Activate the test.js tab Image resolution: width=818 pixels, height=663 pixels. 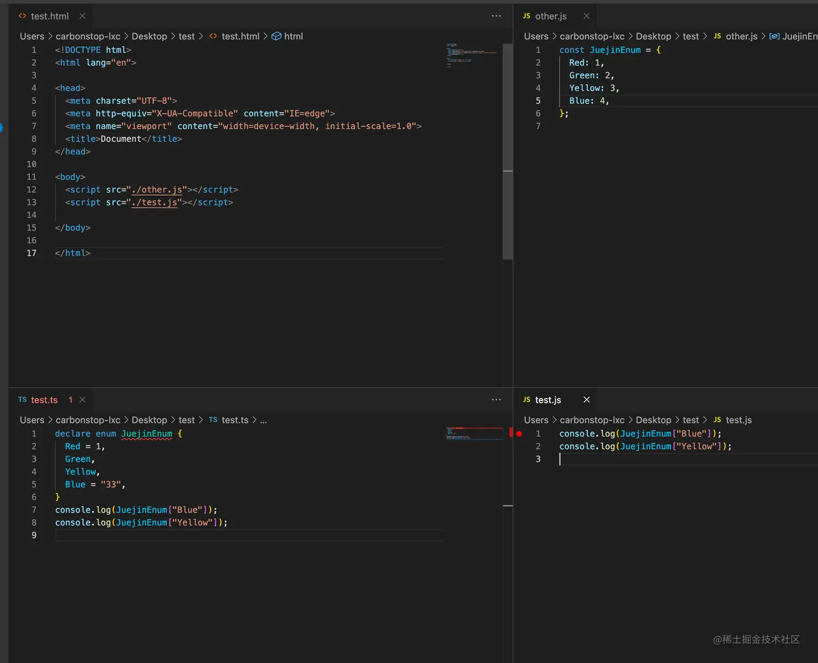547,400
